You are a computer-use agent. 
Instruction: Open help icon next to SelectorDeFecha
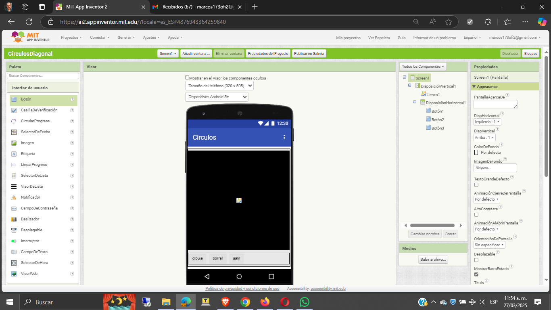(72, 132)
